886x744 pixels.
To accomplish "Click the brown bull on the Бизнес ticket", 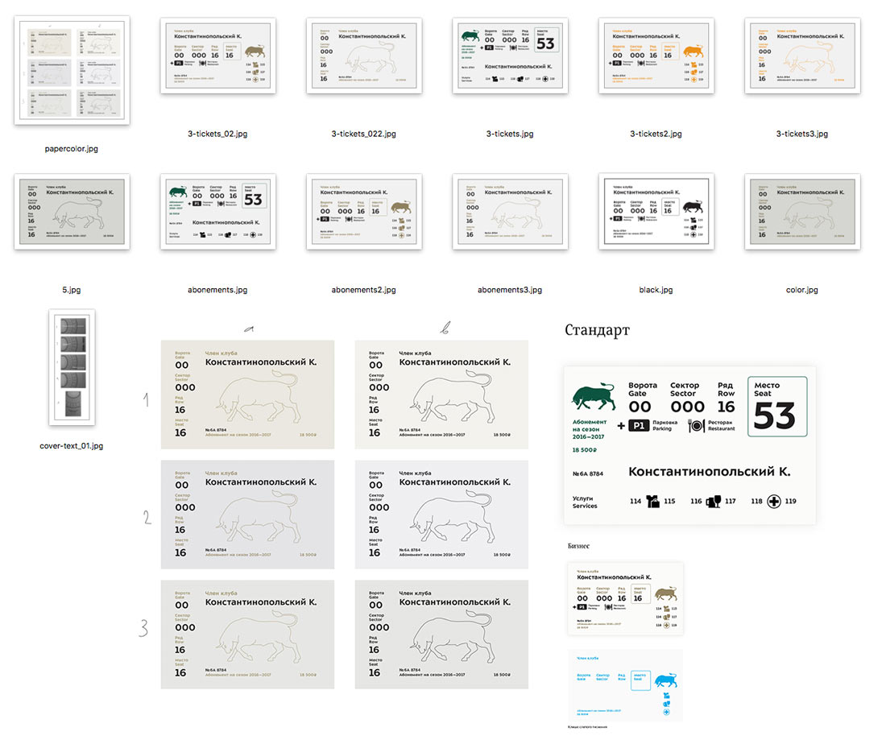I will [664, 595].
